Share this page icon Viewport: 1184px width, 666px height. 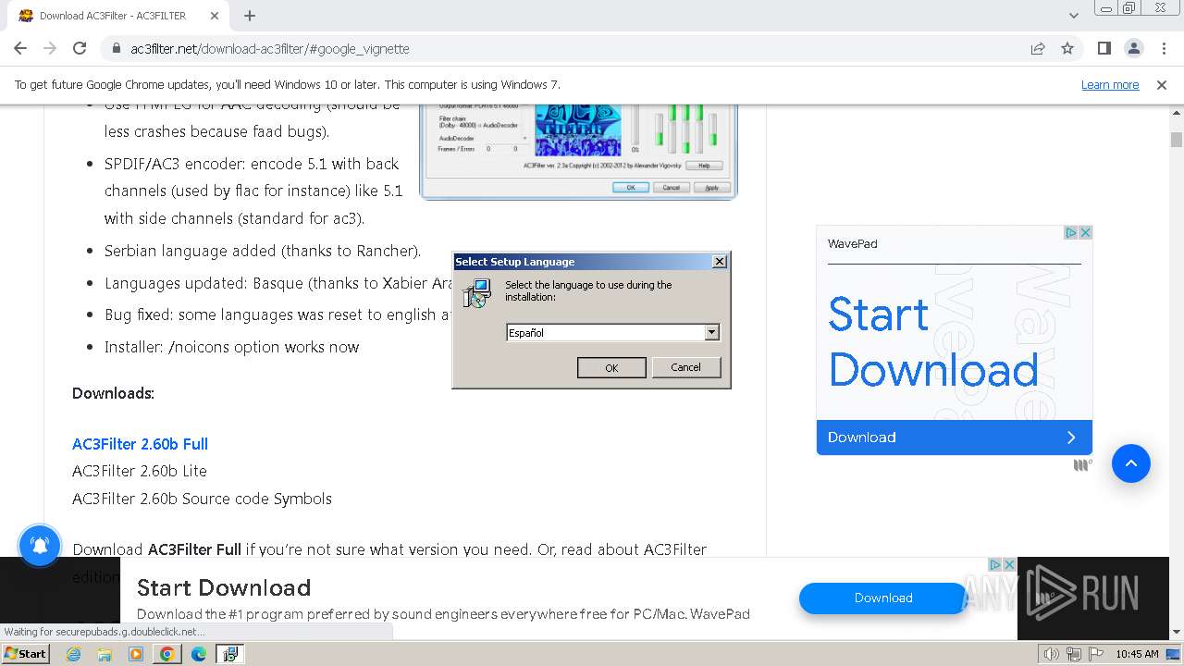coord(1038,49)
